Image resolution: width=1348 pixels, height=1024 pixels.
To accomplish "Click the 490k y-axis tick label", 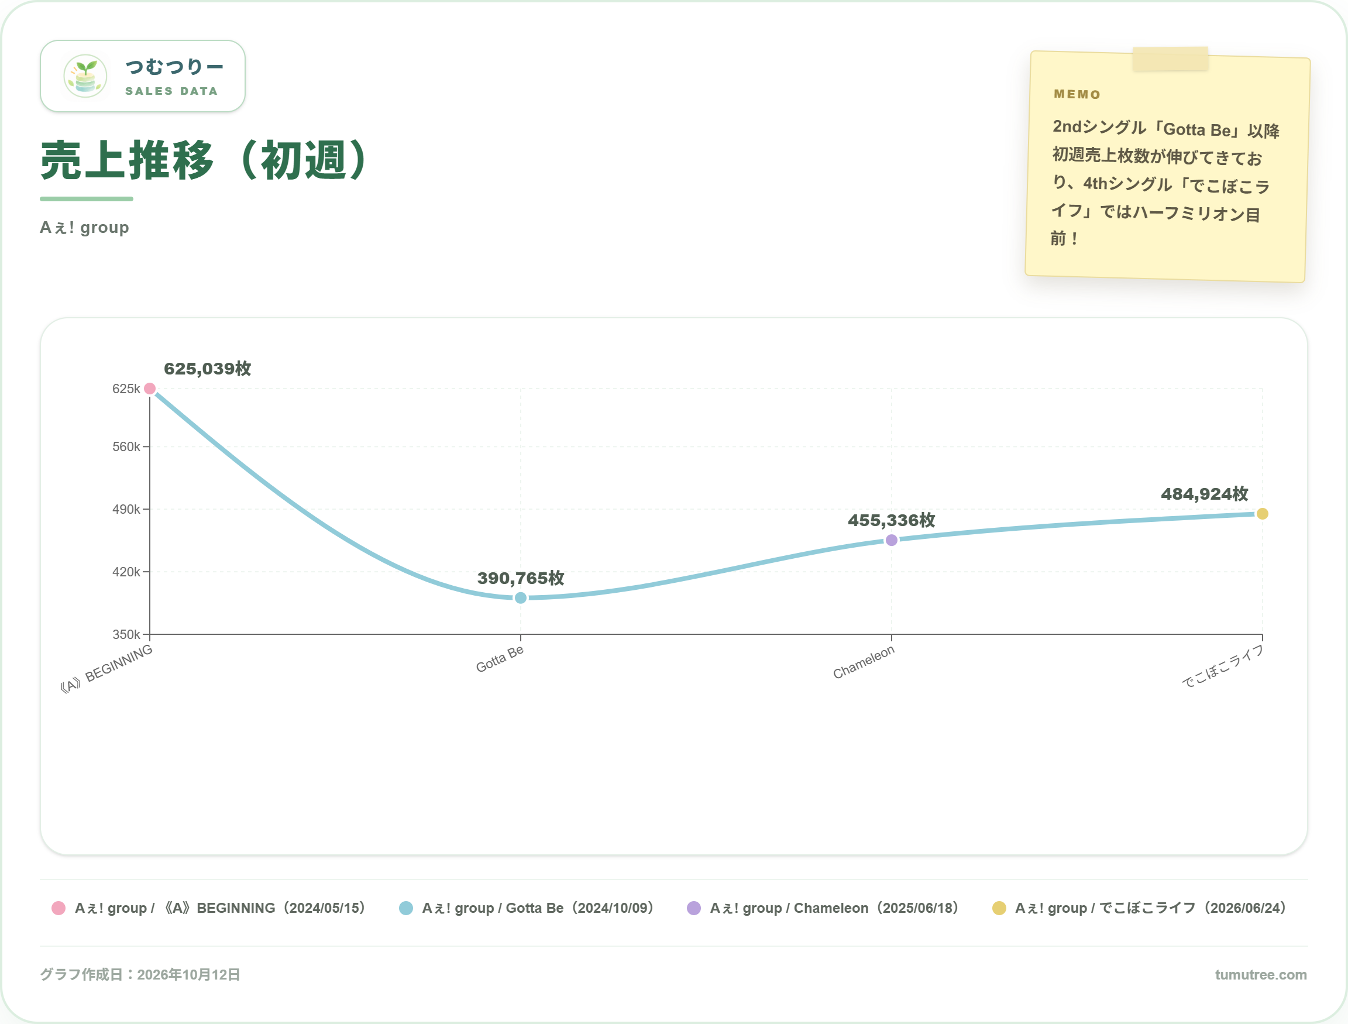I will pos(126,509).
